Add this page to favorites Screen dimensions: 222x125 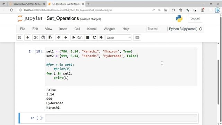coord(165,10)
